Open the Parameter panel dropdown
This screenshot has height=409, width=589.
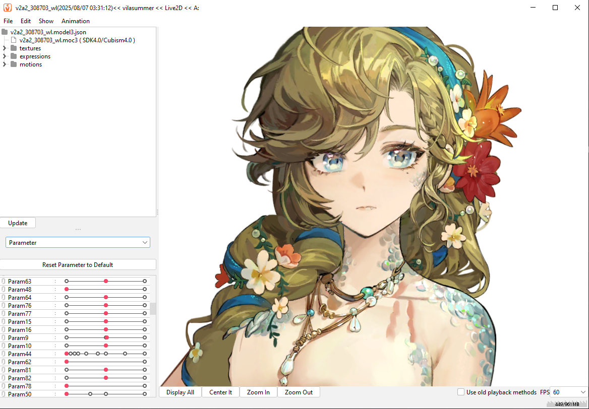pyautogui.click(x=78, y=242)
